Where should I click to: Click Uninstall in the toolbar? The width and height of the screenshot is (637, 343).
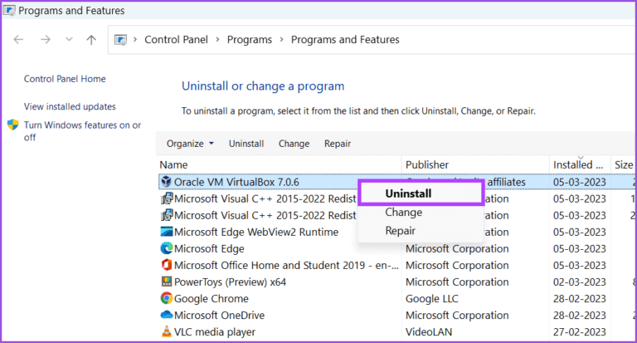click(246, 144)
